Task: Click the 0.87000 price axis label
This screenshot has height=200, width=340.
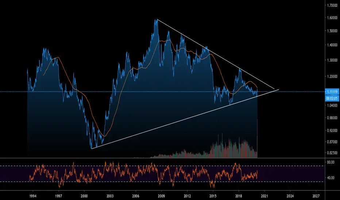Action: click(332, 142)
